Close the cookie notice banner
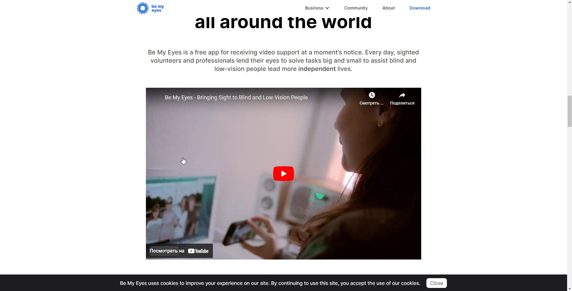 click(436, 283)
